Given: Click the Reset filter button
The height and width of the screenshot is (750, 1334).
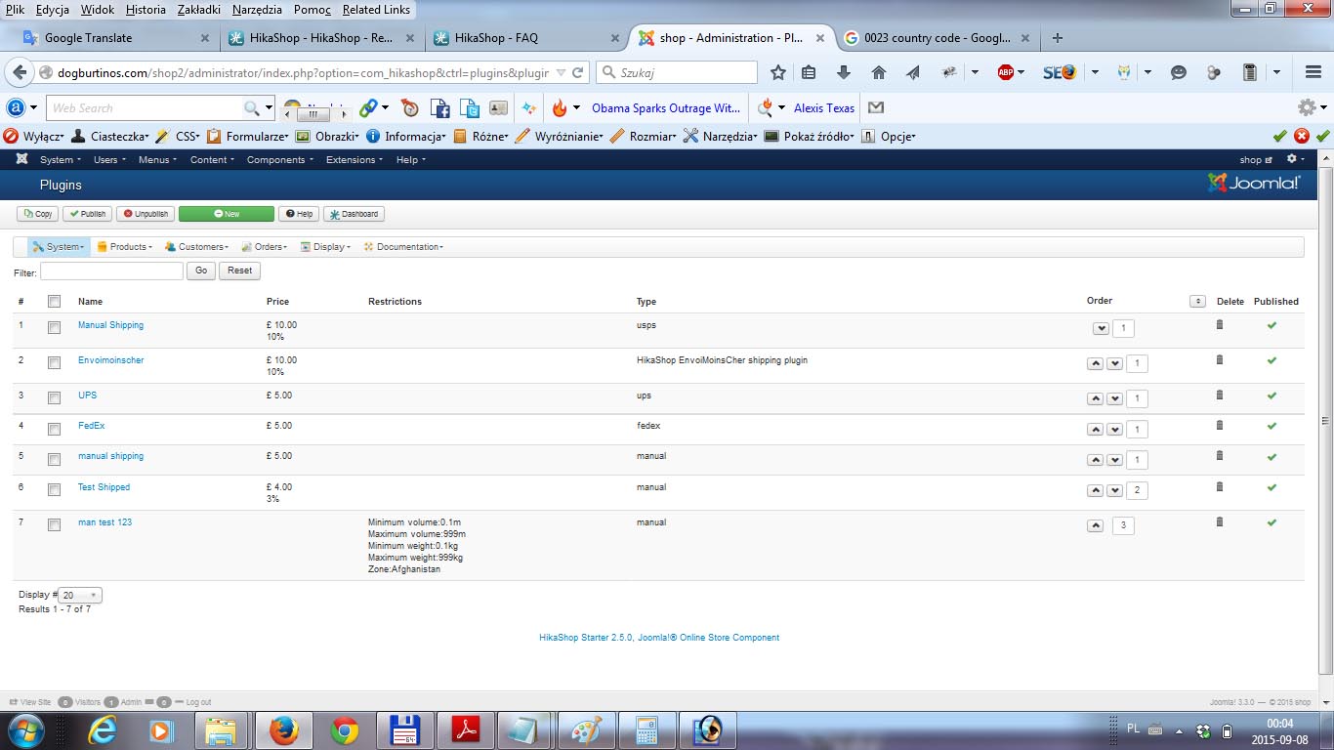Looking at the screenshot, I should 239,271.
